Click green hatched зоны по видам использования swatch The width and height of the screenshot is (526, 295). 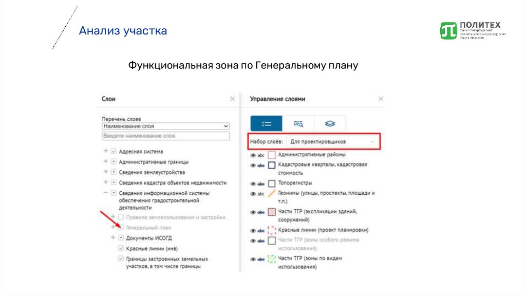272,259
